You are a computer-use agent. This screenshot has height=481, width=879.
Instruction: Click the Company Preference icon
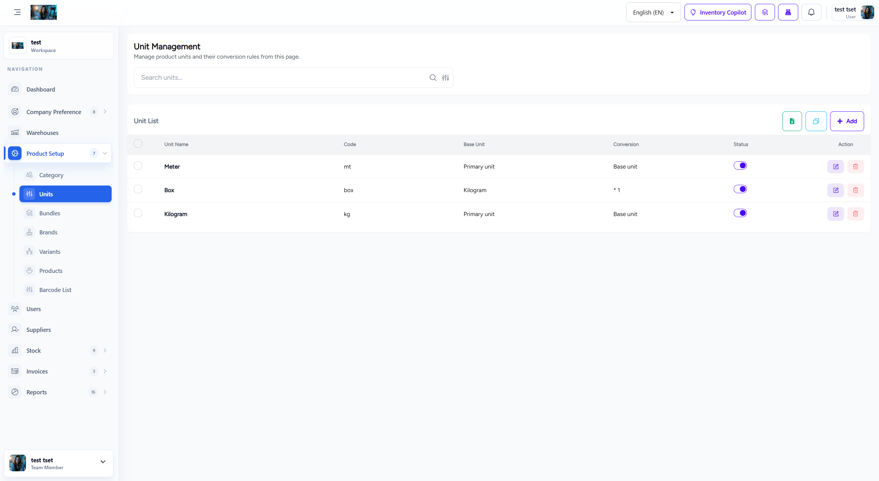coord(15,112)
